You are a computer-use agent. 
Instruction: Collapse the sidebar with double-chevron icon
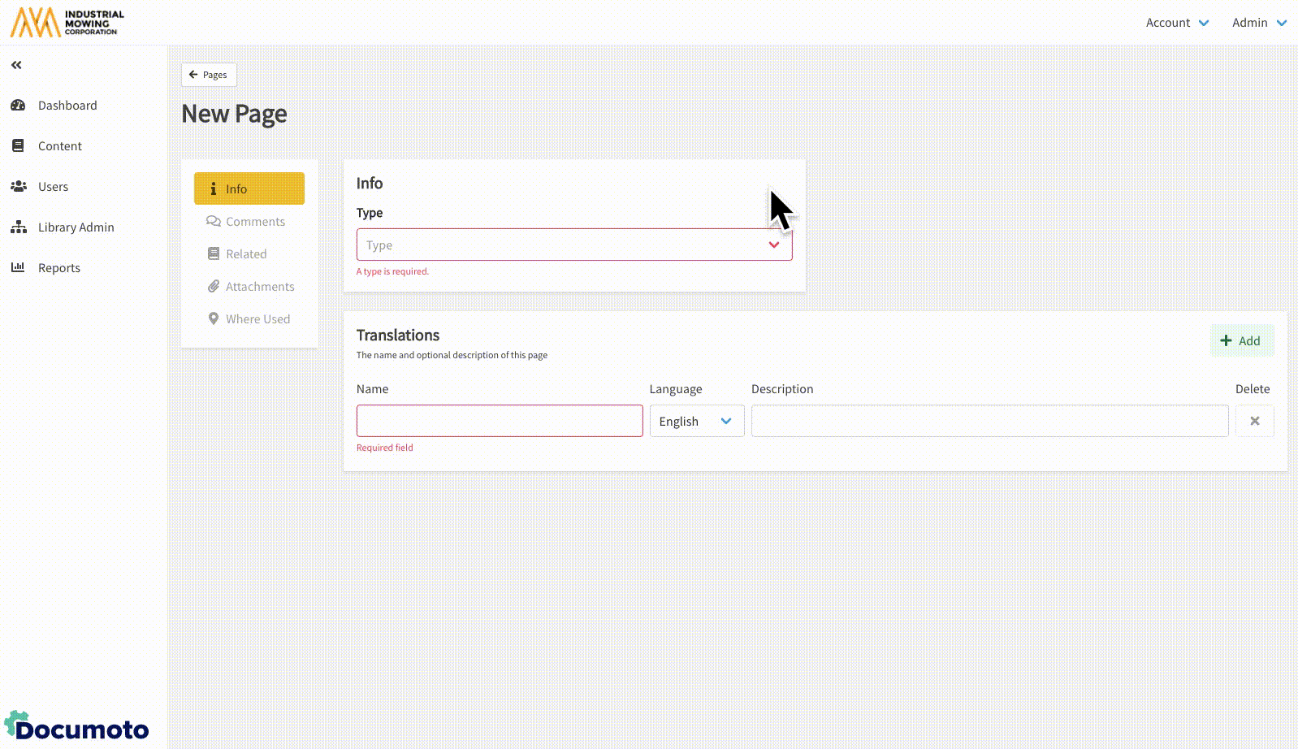(x=16, y=65)
